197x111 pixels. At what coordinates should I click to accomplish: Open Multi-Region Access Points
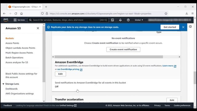pyautogui.click(x=19, y=53)
